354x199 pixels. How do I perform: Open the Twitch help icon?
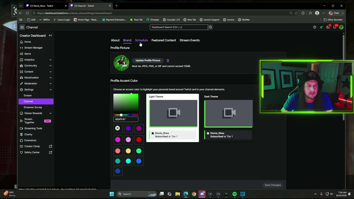314,27
